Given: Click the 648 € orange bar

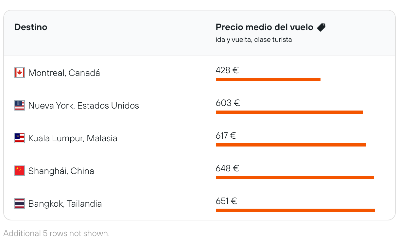Looking at the screenshot, I should [295, 178].
